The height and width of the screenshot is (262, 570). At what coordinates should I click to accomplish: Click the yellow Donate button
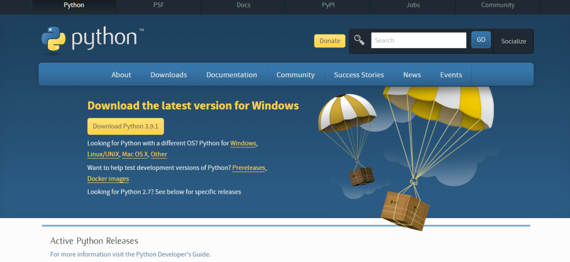[x=330, y=41]
